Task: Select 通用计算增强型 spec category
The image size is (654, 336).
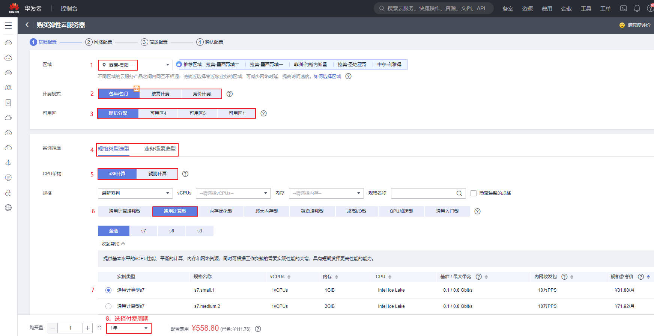Action: tap(125, 211)
